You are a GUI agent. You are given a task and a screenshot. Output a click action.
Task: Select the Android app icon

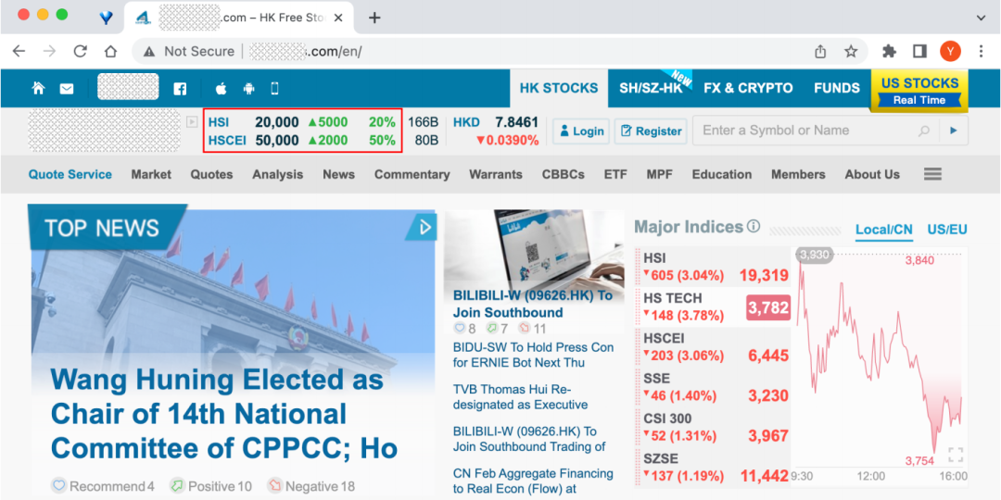(248, 89)
